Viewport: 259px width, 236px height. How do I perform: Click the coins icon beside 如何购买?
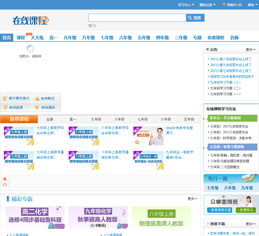[x=37, y=98]
